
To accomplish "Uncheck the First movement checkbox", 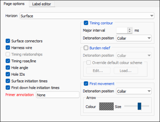I will (86, 84).
